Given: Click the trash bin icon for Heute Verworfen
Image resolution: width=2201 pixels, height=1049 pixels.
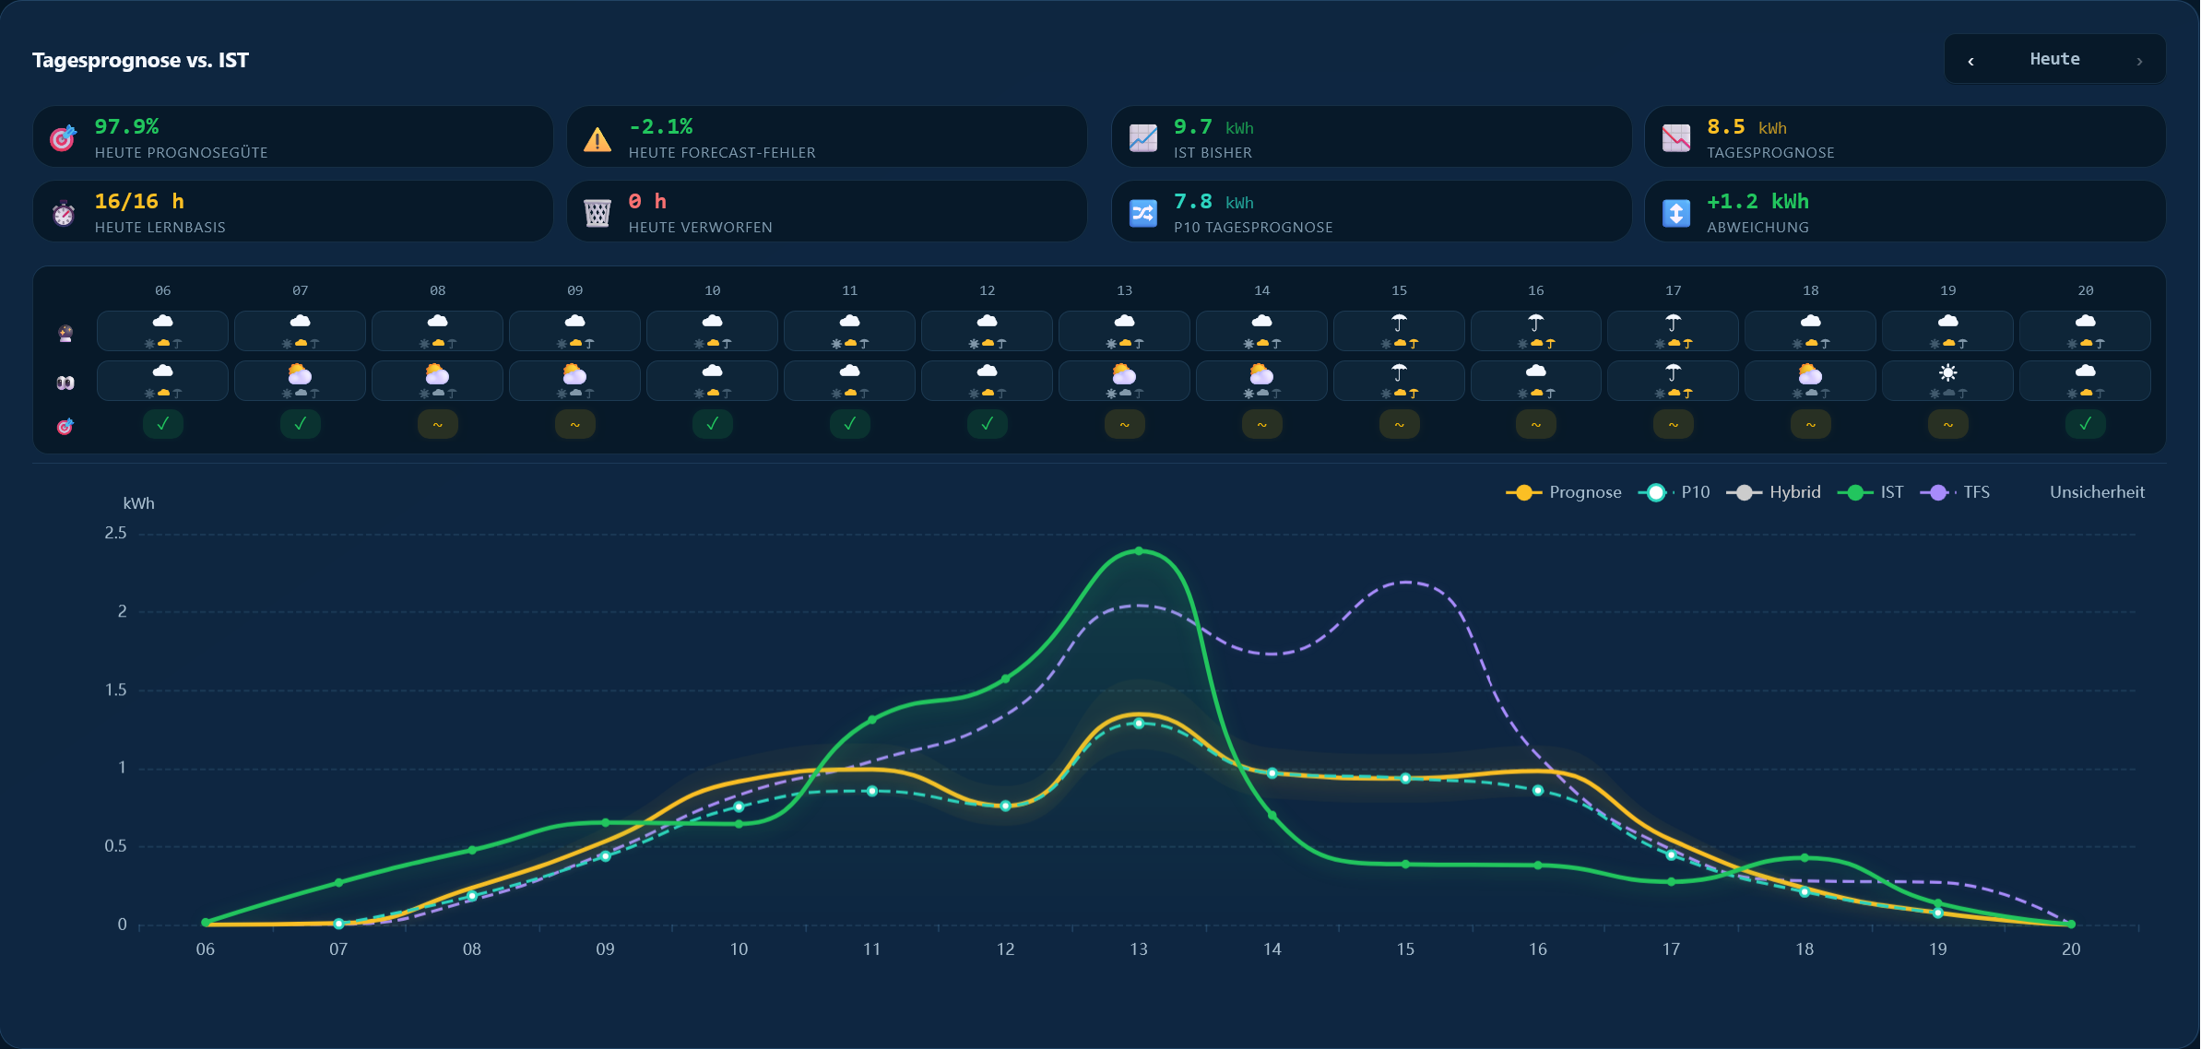Looking at the screenshot, I should pyautogui.click(x=598, y=213).
